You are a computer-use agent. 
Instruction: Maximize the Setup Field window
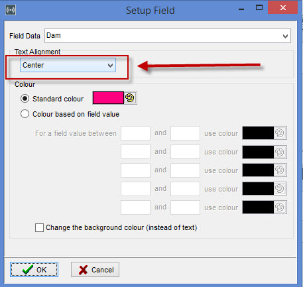259,8
